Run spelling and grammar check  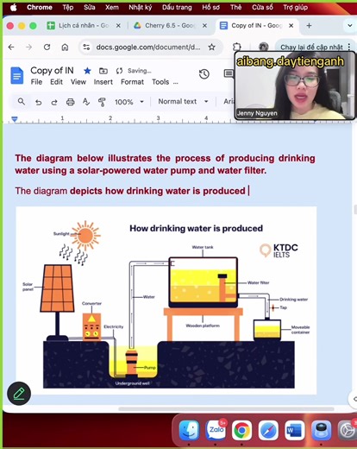(x=86, y=102)
